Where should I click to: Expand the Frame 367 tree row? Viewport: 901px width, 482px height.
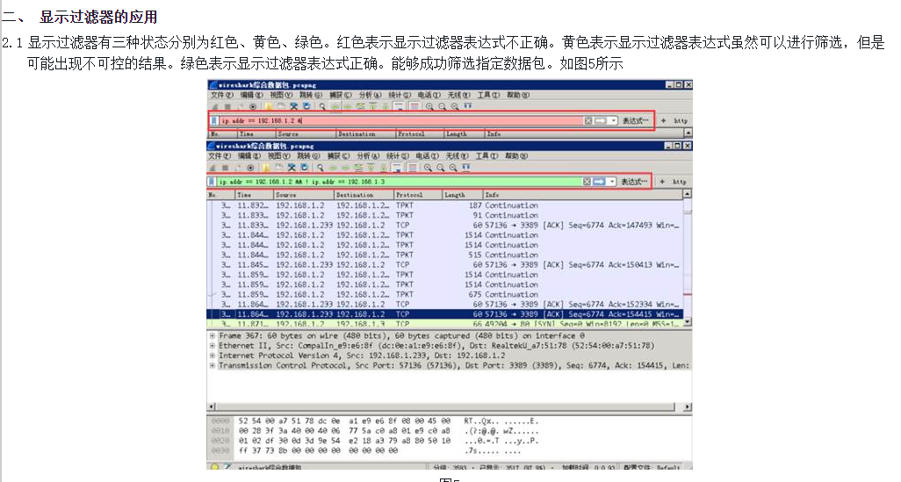212,335
